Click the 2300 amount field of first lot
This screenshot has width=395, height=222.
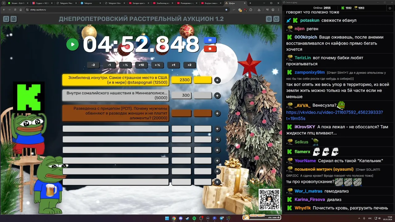coord(181,80)
